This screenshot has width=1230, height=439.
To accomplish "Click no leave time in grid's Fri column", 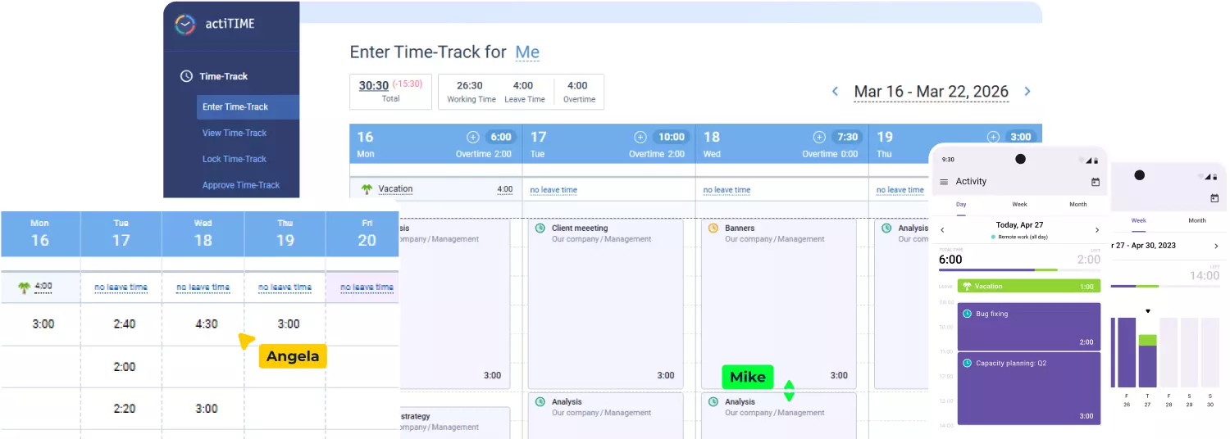I will tap(367, 287).
